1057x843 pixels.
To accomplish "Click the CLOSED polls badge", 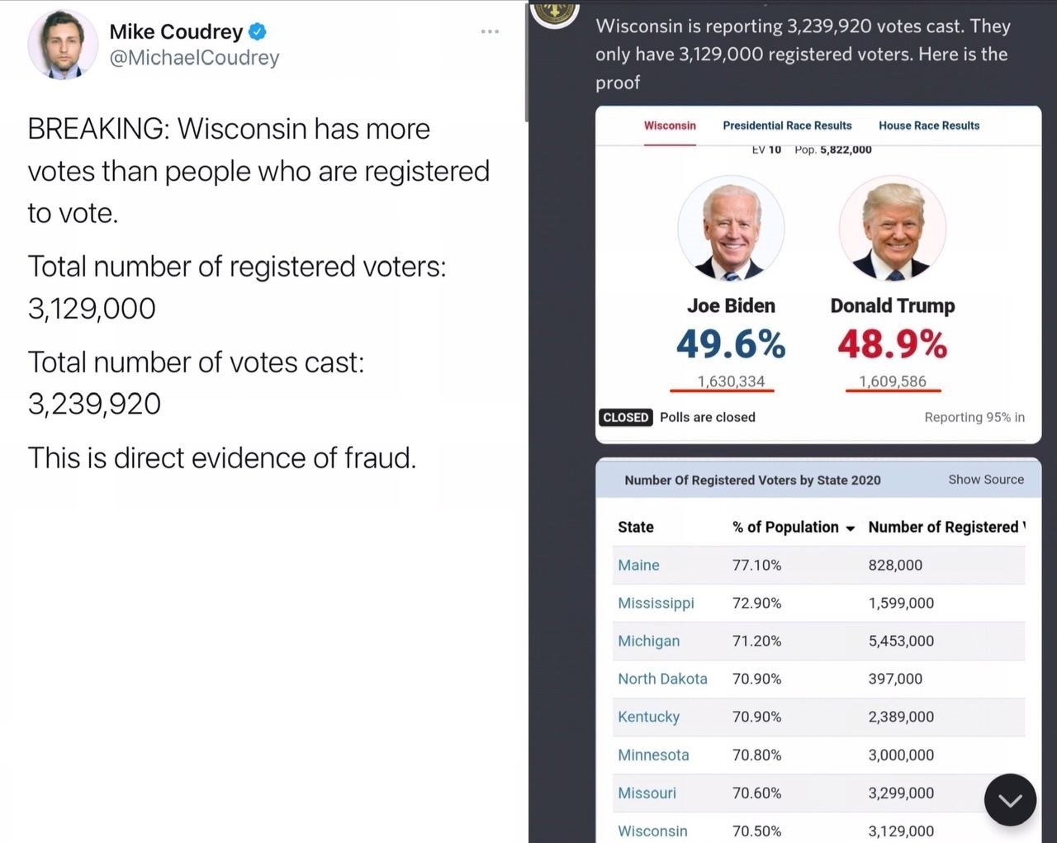I will click(625, 418).
